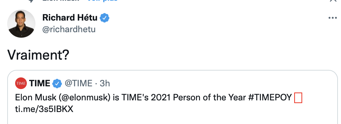Click the 'Vraiment?' tweet text

(38, 55)
